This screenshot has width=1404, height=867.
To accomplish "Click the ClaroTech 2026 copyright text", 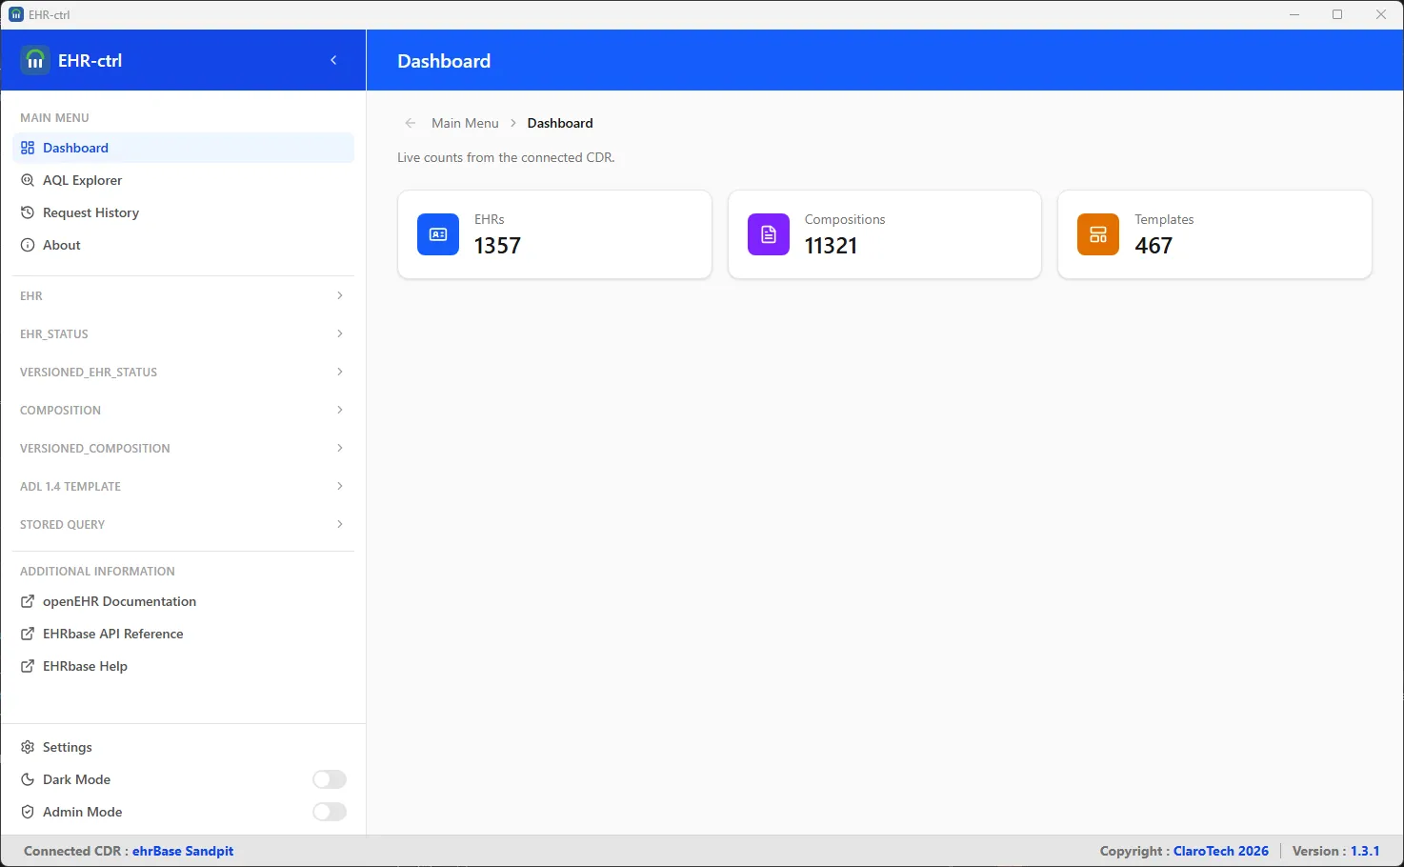I will pyautogui.click(x=1221, y=851).
